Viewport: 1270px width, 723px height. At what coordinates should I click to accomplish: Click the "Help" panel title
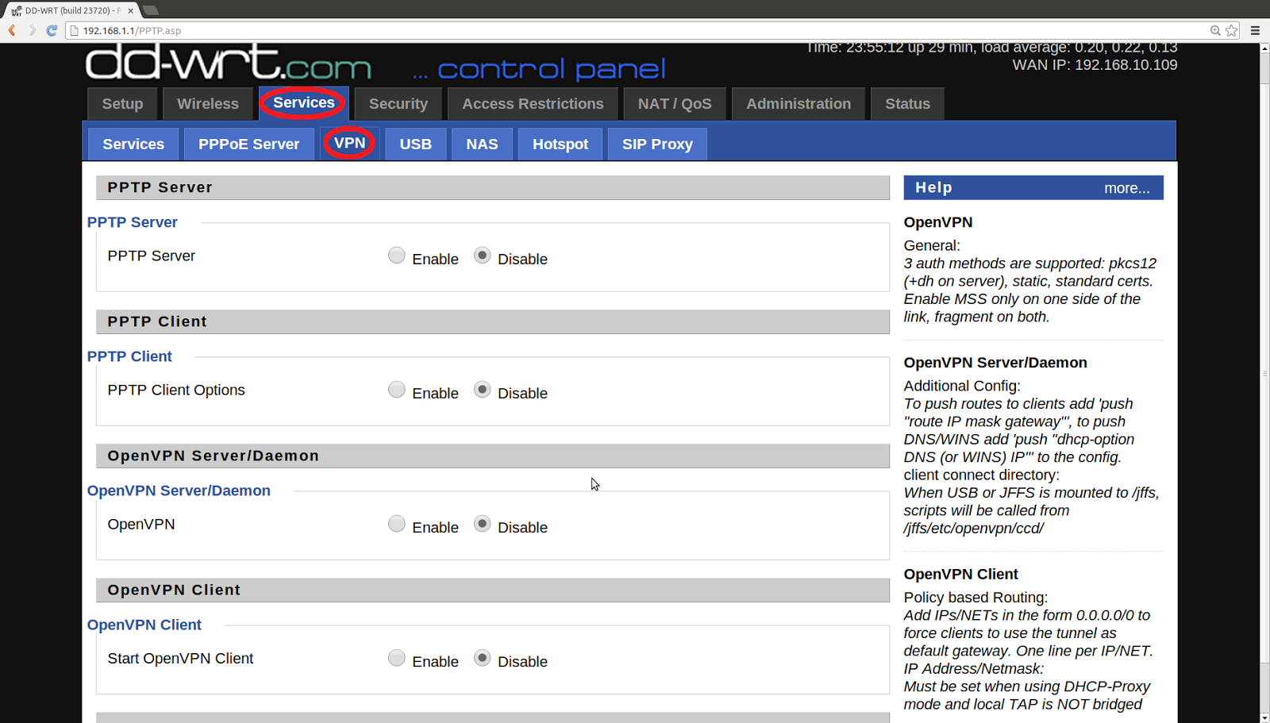pyautogui.click(x=933, y=188)
